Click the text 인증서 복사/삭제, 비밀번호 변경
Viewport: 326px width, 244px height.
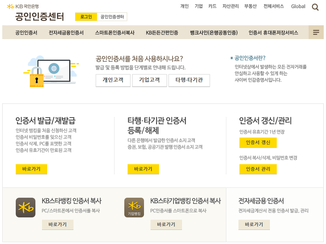268,158
